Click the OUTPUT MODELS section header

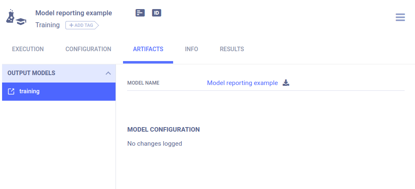point(31,73)
